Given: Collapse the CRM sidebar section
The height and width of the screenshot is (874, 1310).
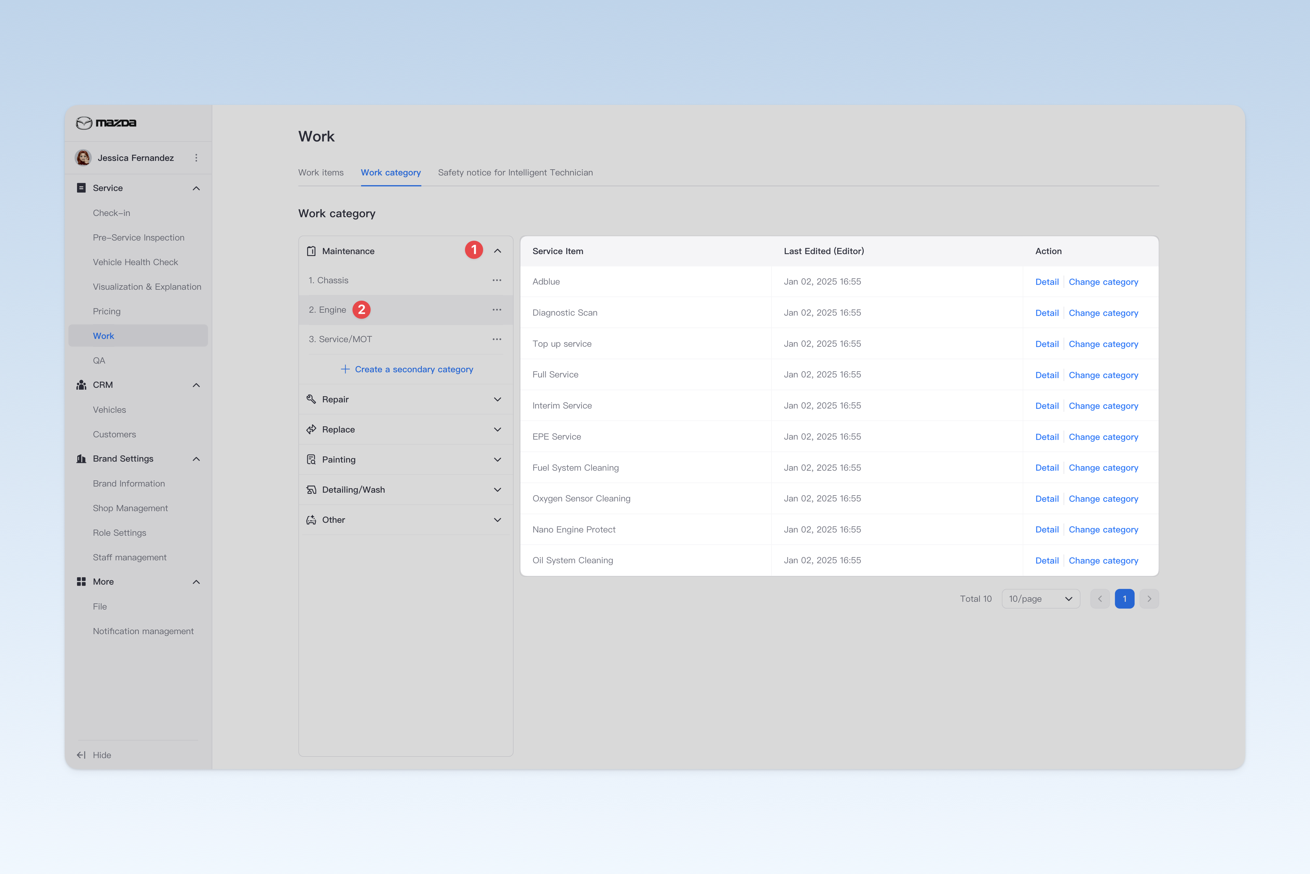Looking at the screenshot, I should 196,385.
